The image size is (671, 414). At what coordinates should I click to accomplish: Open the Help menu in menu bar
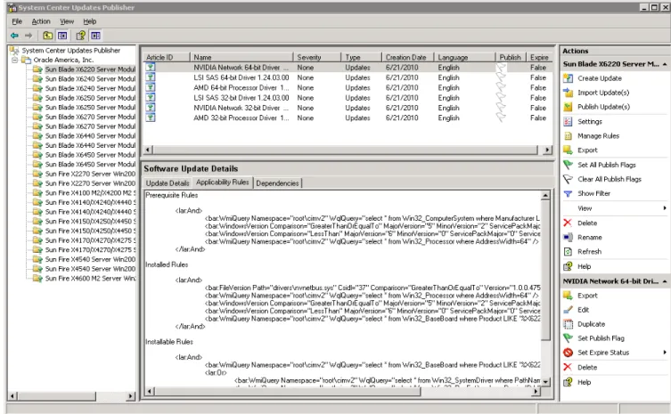pyautogui.click(x=89, y=21)
